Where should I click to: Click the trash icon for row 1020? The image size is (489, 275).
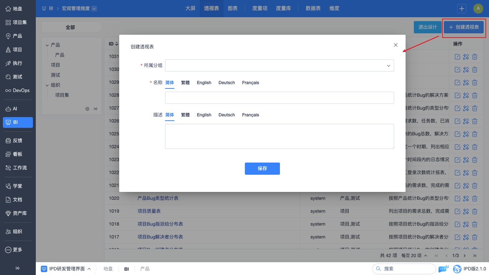(475, 198)
